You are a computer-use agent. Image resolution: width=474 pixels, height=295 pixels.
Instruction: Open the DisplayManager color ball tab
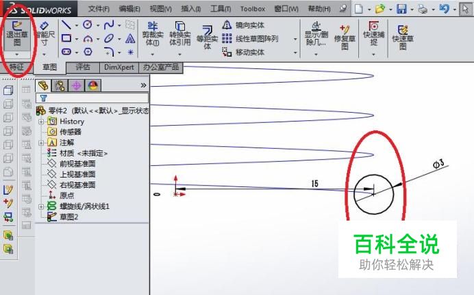92,86
